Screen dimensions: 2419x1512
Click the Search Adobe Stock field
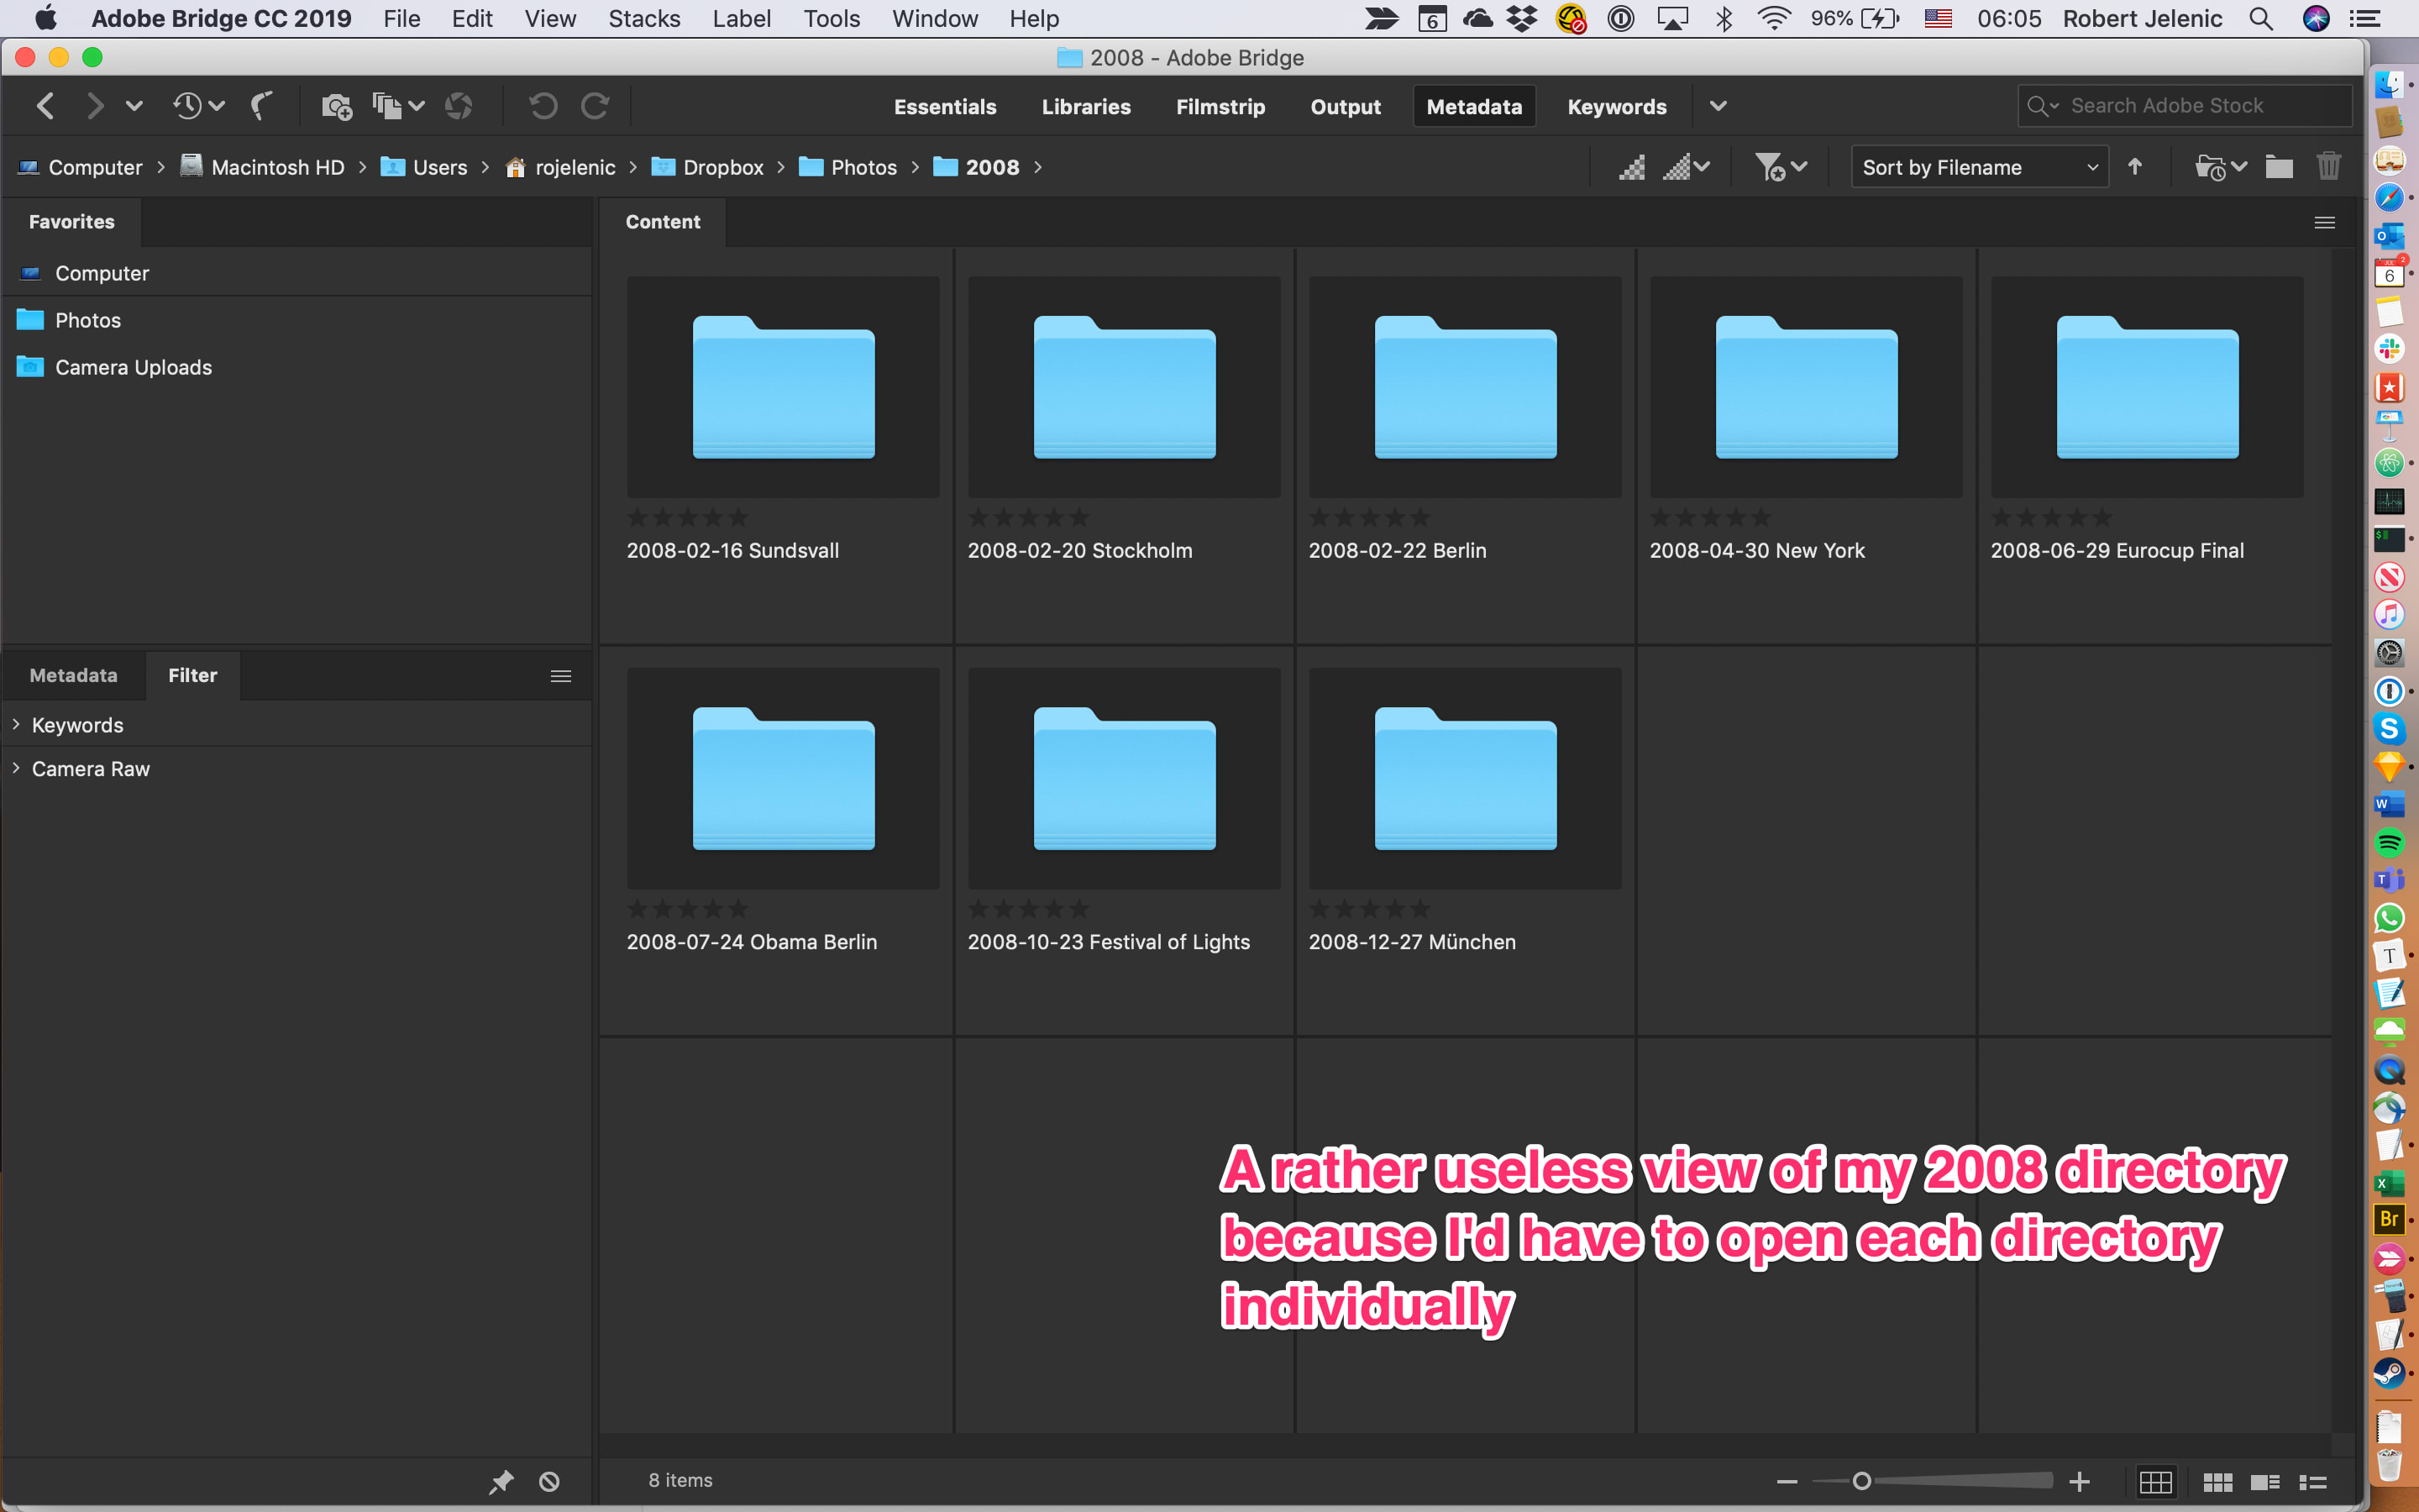[x=2184, y=106]
